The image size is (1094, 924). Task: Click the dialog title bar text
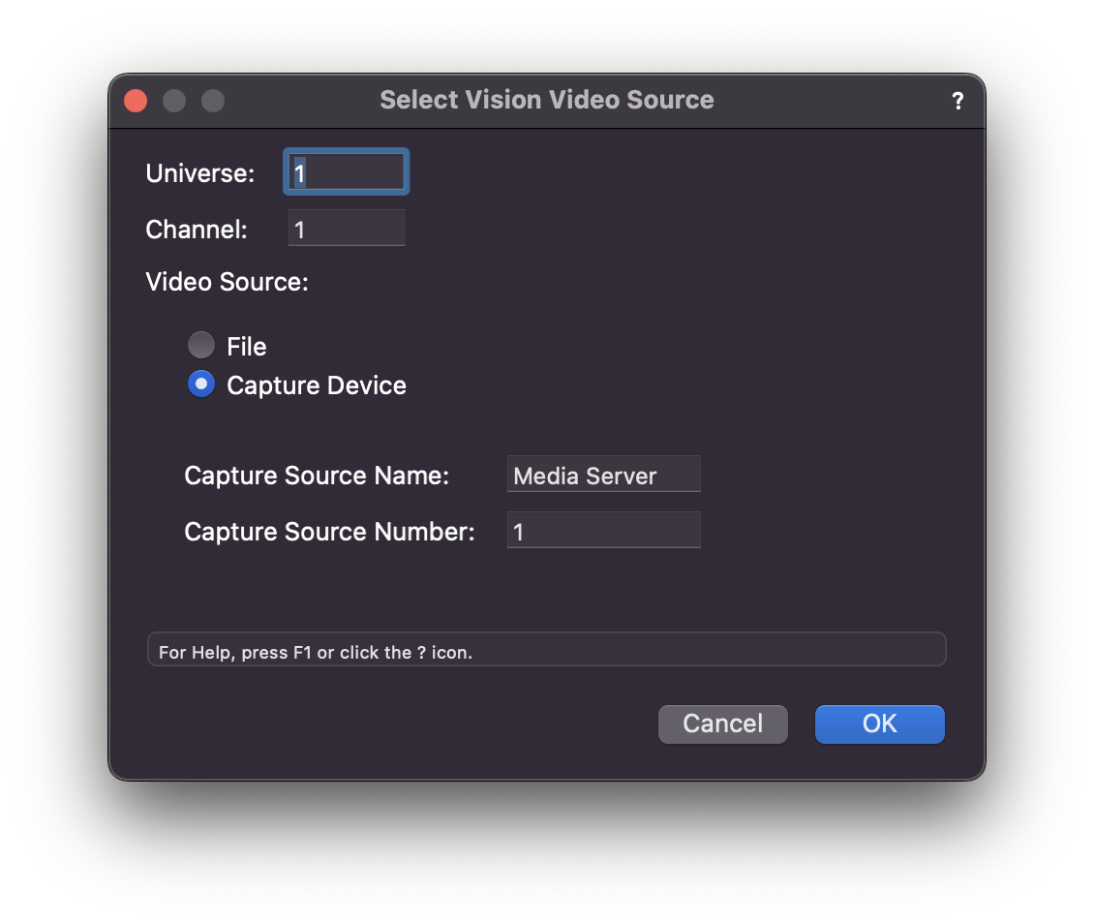546,100
